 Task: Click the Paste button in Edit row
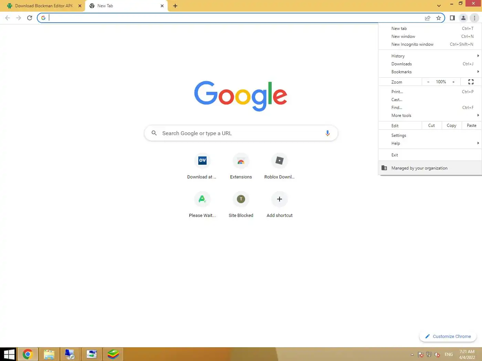472,125
